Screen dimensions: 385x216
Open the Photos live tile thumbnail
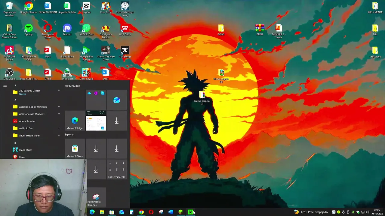[96, 121]
